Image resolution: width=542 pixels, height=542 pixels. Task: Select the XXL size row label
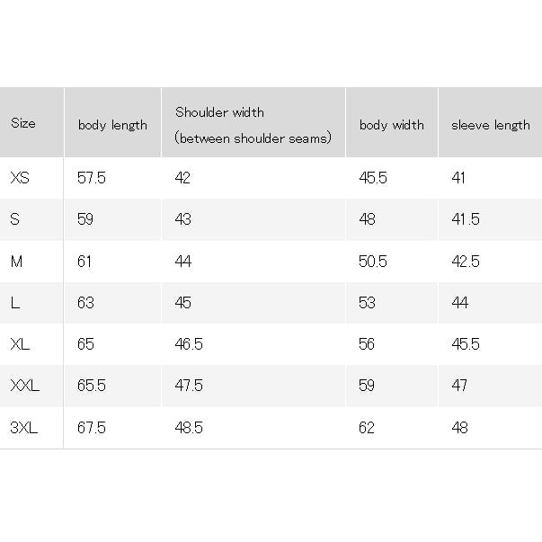[25, 386]
